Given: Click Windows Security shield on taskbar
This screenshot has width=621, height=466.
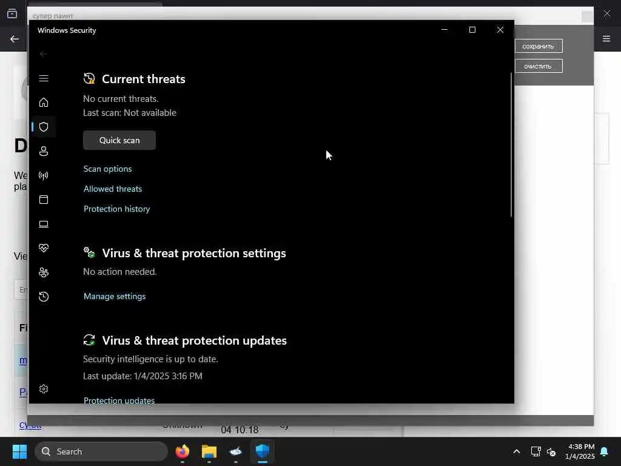Looking at the screenshot, I should point(262,451).
